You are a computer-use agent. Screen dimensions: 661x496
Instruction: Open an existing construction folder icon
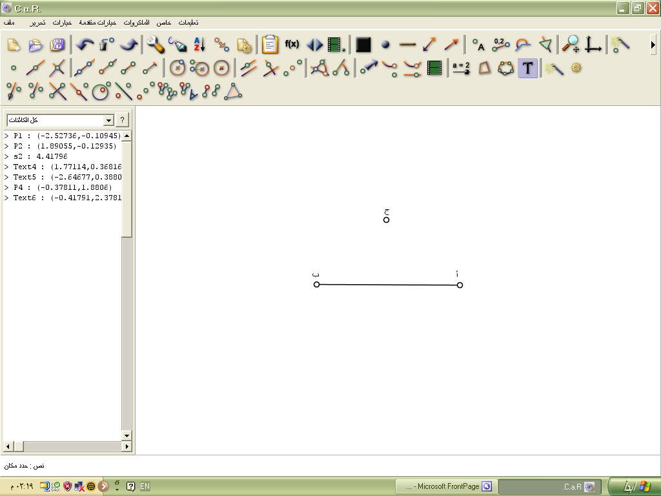pos(36,45)
